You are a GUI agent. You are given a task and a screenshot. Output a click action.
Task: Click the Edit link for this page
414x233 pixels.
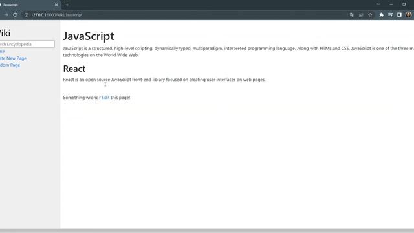tap(105, 98)
